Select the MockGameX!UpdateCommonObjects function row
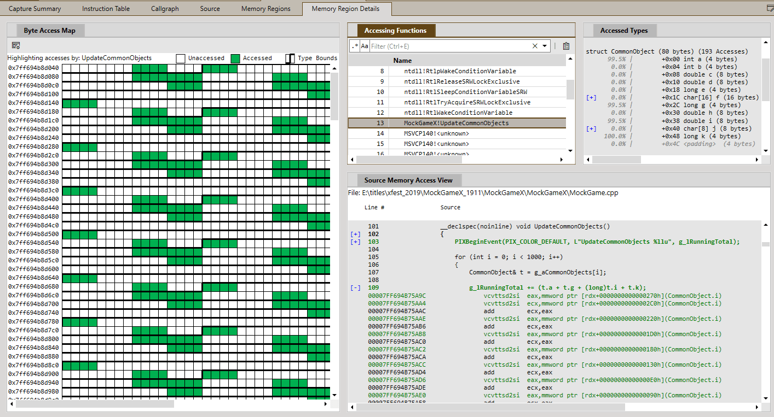Viewport: 774px width, 417px height. (457, 123)
